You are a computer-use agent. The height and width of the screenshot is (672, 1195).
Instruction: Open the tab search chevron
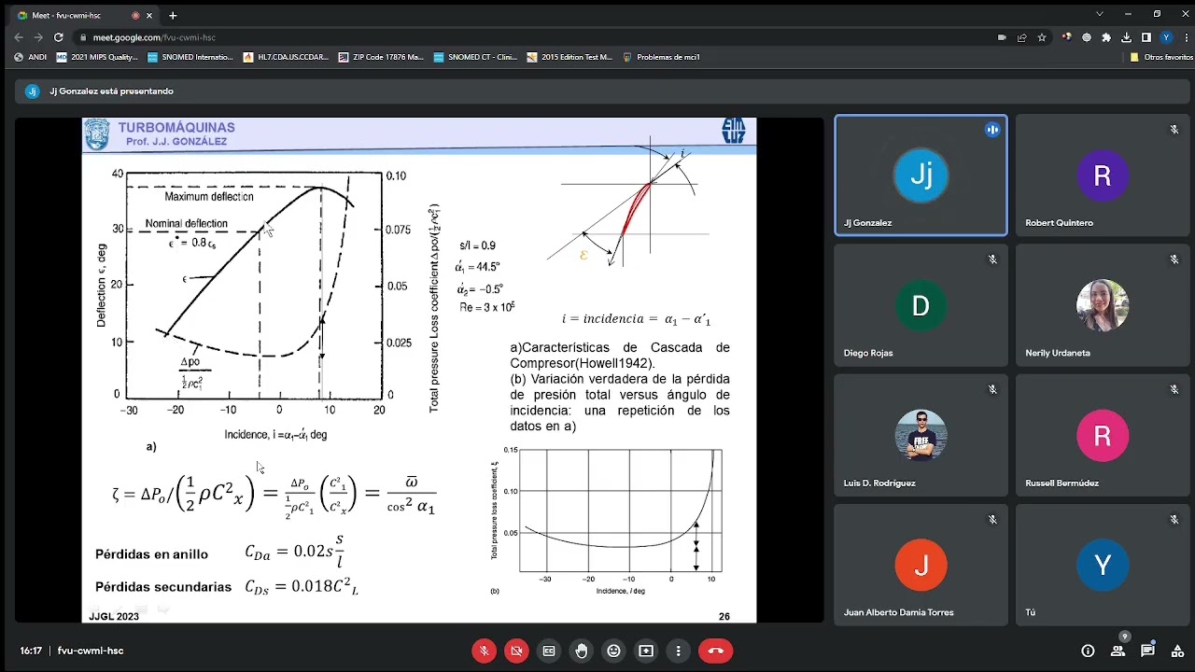[1100, 14]
